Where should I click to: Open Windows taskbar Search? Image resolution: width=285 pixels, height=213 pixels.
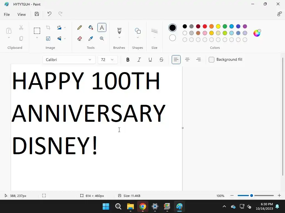(x=118, y=206)
